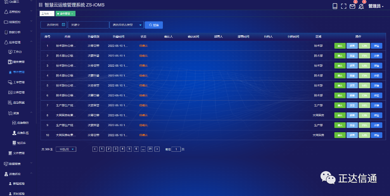Screen dimensions: 390x196
Task: Click the 过滤 filter button
Action: (x=154, y=25)
